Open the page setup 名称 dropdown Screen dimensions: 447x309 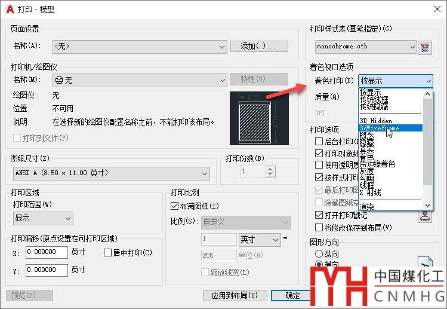[x=140, y=47]
